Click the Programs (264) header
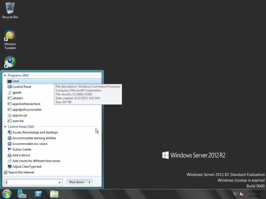The height and width of the screenshot is (199, 266). click(x=18, y=75)
